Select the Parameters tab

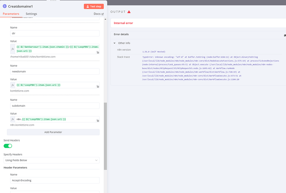point(11,14)
